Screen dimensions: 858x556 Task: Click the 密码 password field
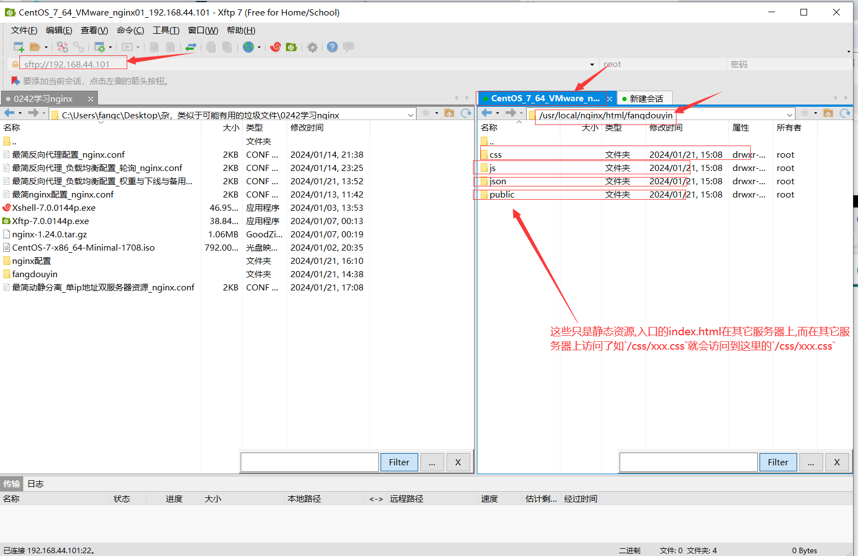789,64
